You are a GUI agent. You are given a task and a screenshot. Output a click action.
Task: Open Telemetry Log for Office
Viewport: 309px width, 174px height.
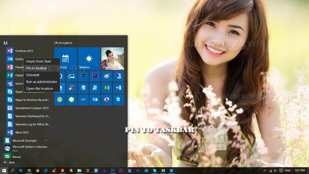pos(27,124)
